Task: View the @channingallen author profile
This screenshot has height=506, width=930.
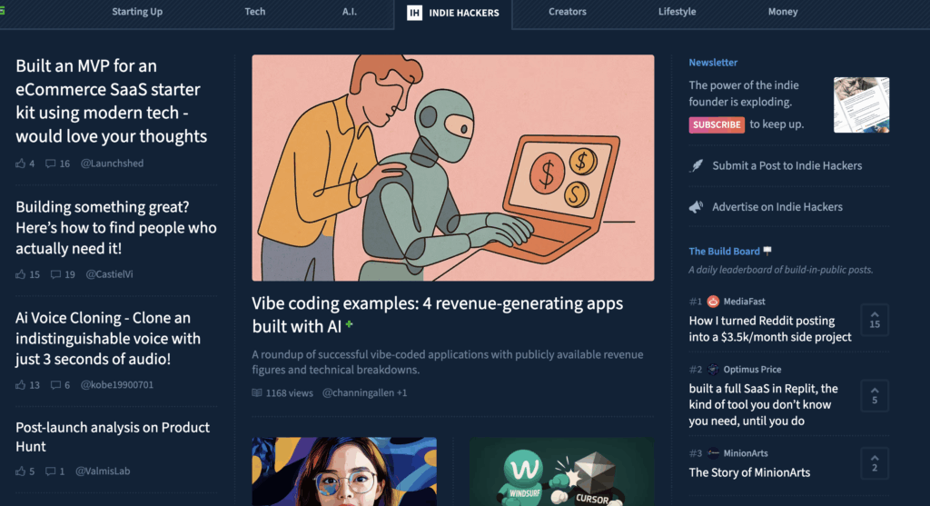Action: click(x=358, y=392)
